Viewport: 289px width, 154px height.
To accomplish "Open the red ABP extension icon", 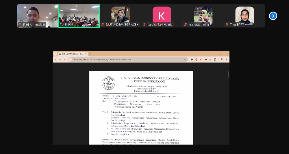I will click(x=196, y=59).
